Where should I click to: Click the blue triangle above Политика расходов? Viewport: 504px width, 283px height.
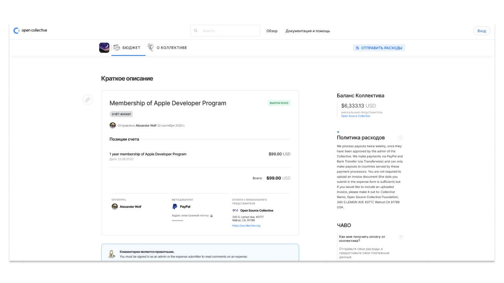(x=338, y=132)
